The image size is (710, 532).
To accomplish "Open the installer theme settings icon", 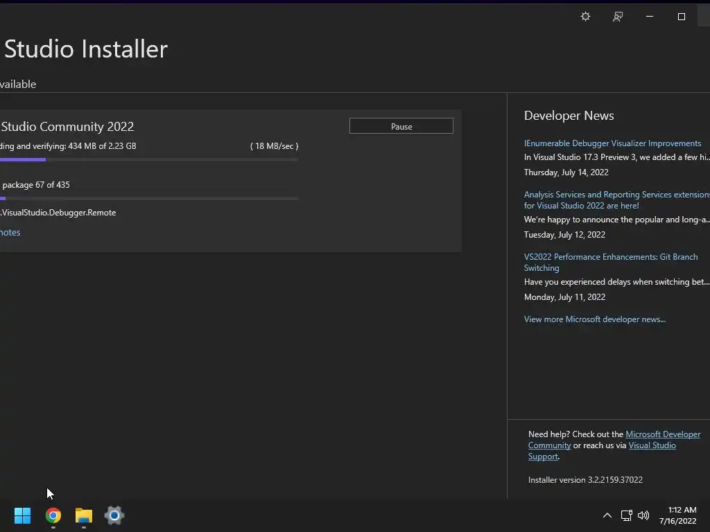I will pyautogui.click(x=585, y=17).
